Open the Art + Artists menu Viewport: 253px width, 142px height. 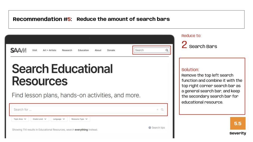coord(50,50)
